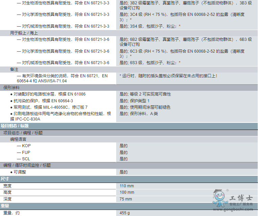Click the 110 mm width value
Screen dimensions: 258x216
pos(127,186)
